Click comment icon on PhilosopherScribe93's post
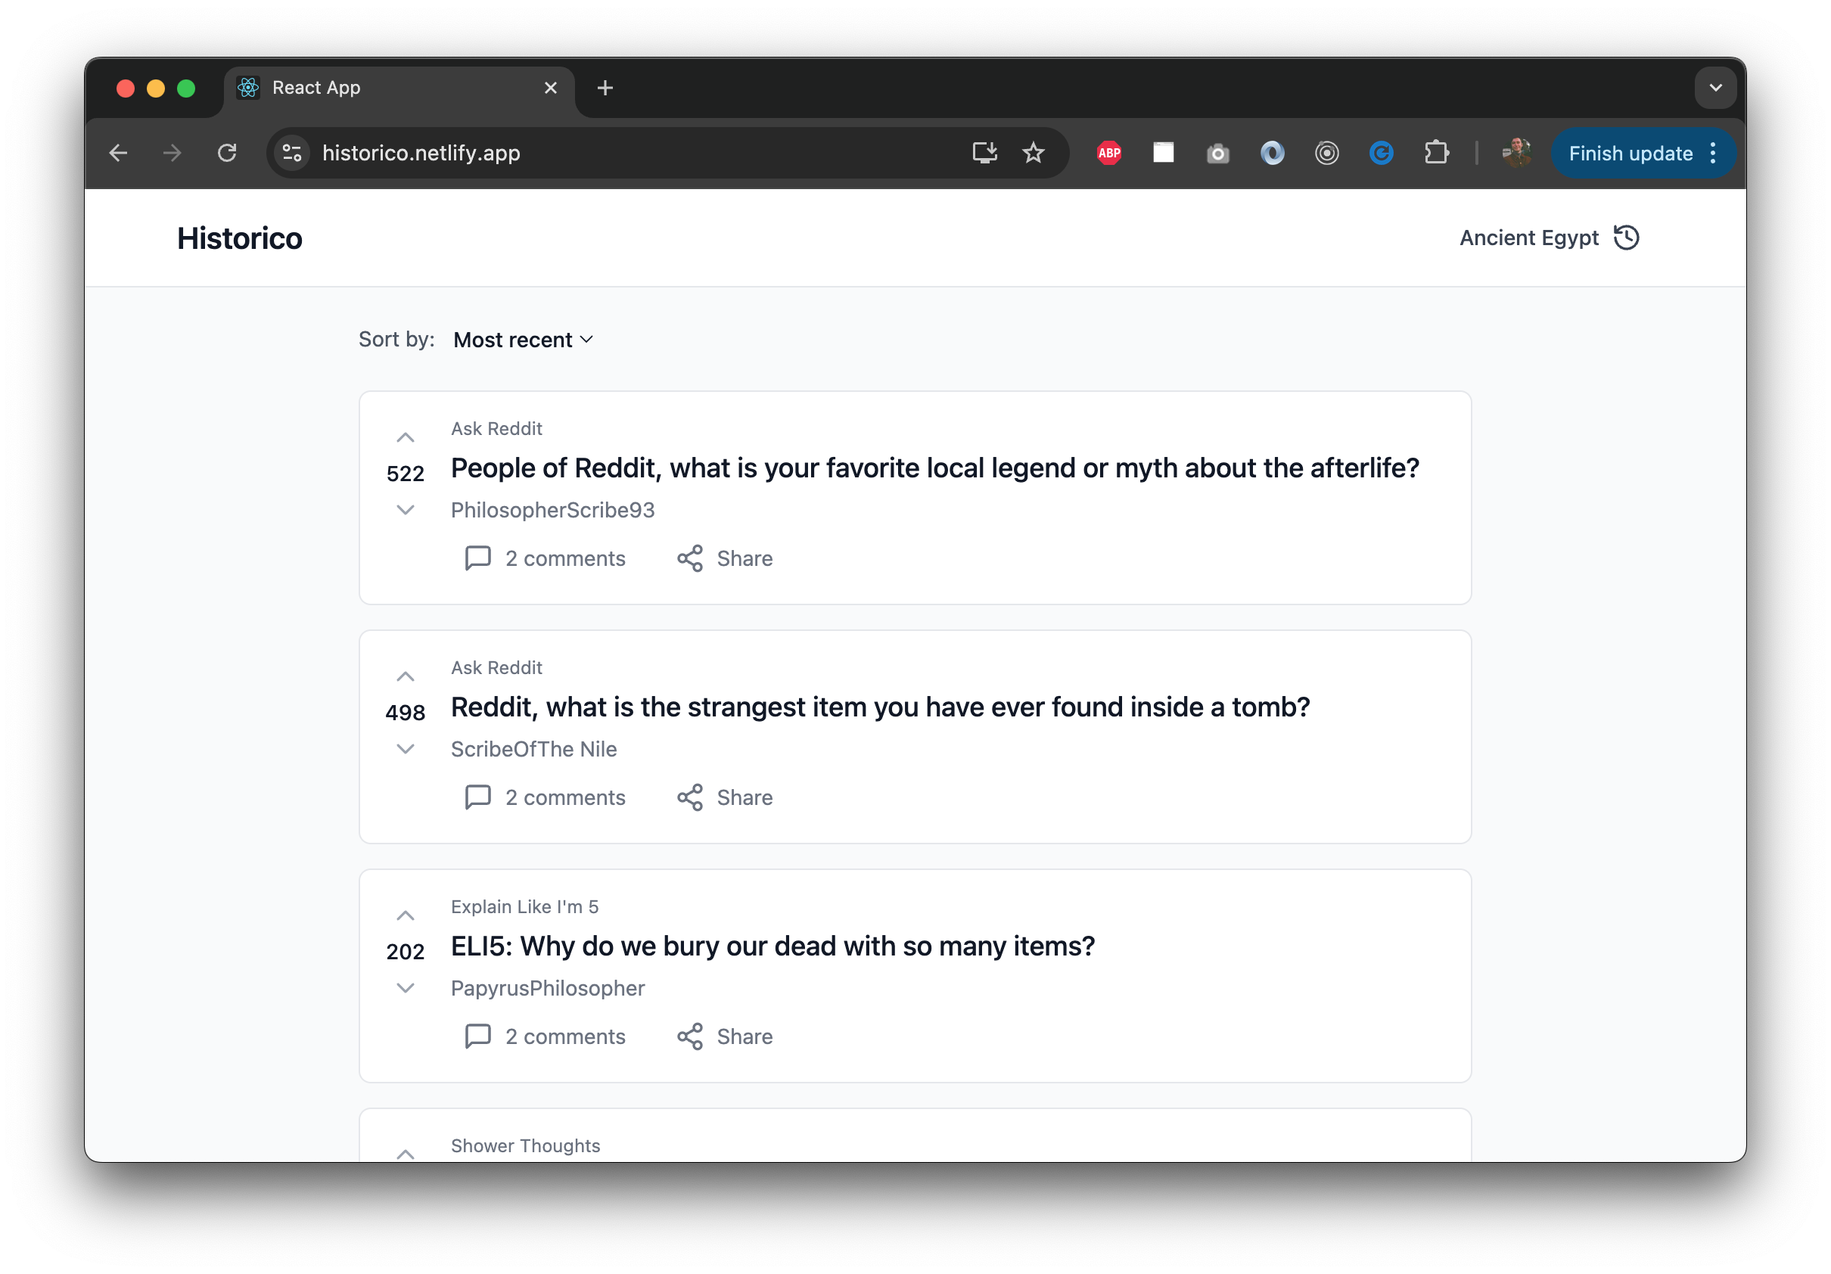 pyautogui.click(x=477, y=558)
